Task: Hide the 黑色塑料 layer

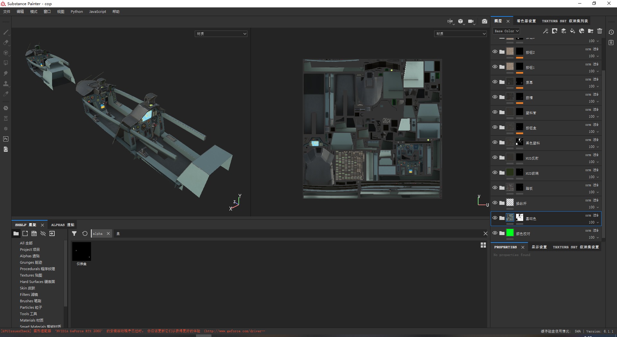Action: tap(495, 142)
